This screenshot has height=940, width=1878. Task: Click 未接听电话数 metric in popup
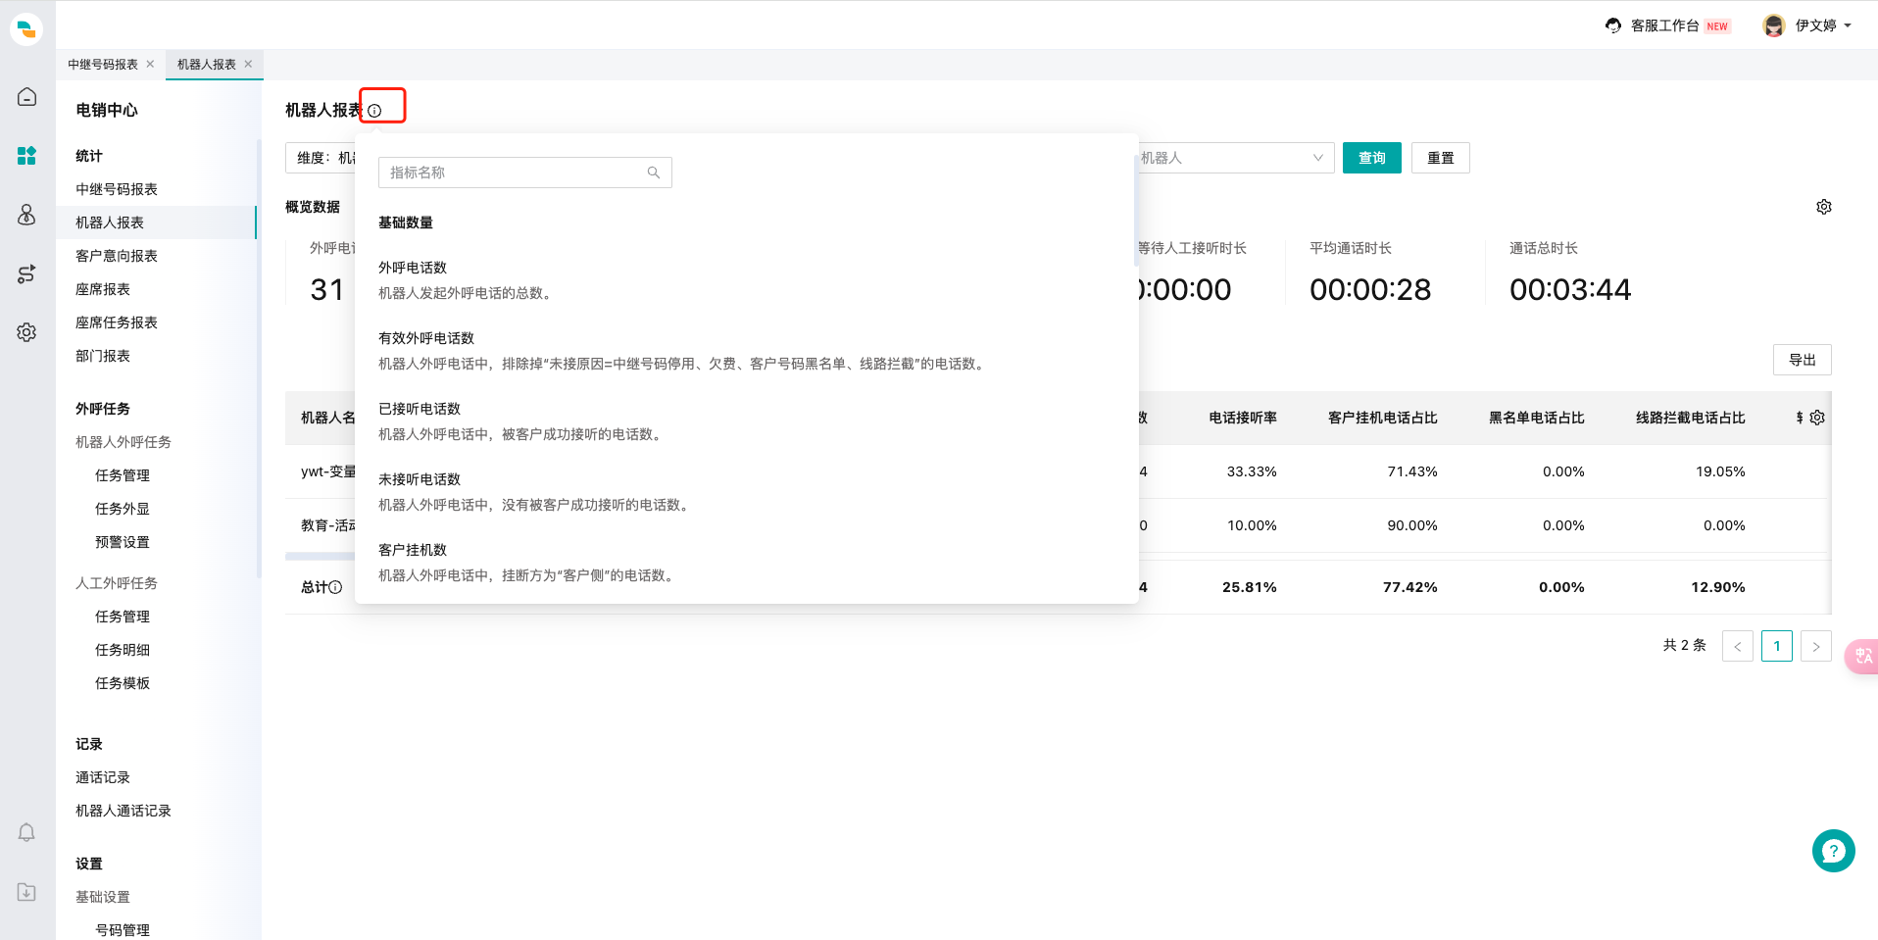420,479
